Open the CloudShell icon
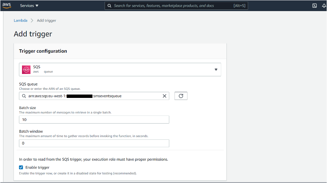Image resolution: width=327 pixels, height=183 pixels. 314,6
